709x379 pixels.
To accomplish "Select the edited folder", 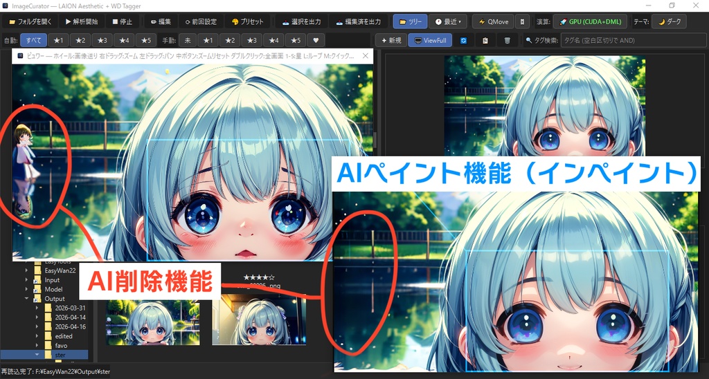I will pyautogui.click(x=64, y=336).
